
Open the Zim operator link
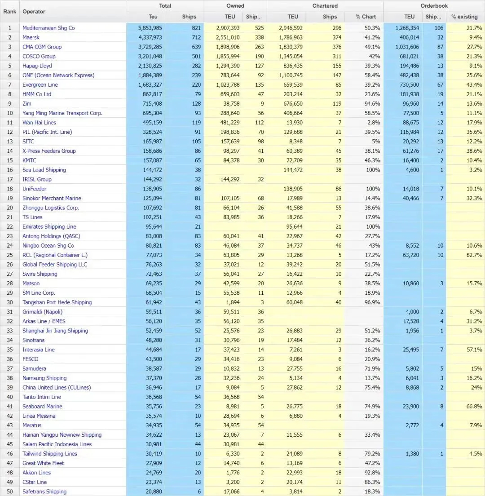pyautogui.click(x=27, y=104)
